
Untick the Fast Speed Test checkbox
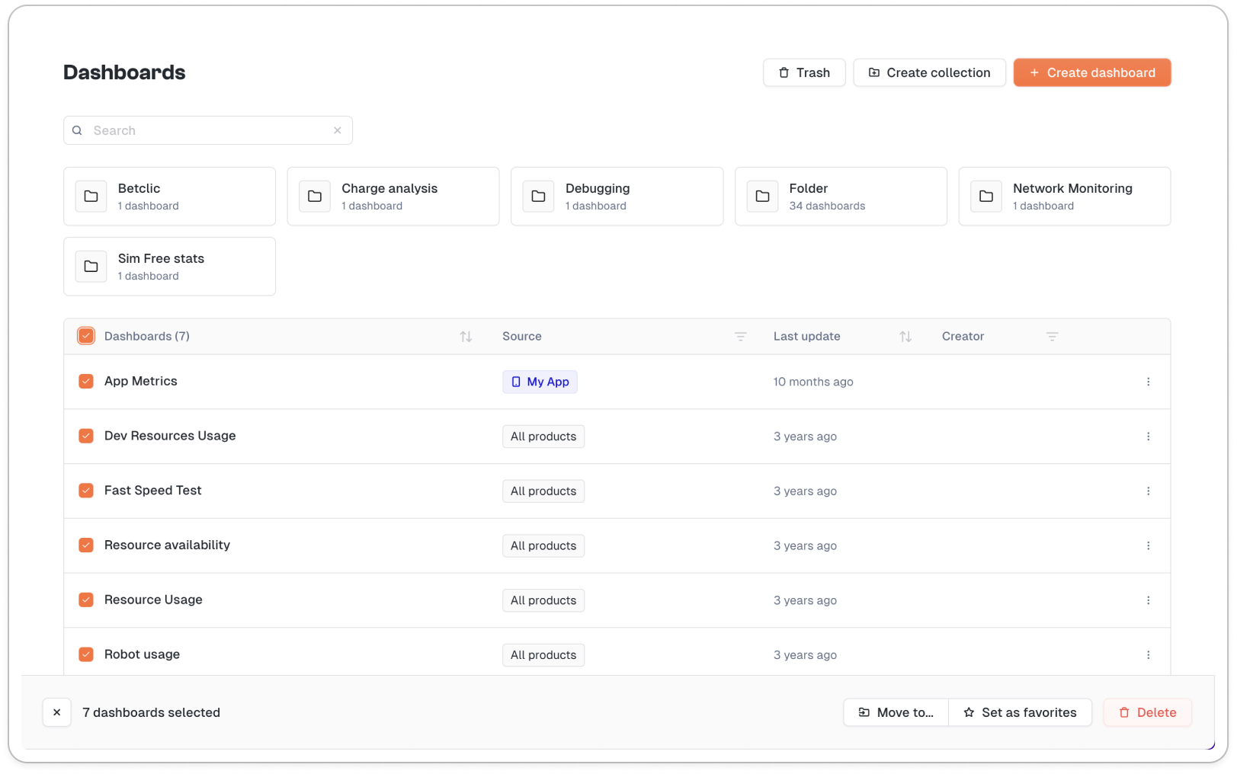[86, 491]
